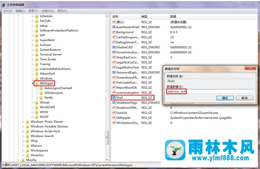Viewport: 260px width, 169px height.
Task: Click the userinit.exe data cell
Action: (x=194, y=113)
